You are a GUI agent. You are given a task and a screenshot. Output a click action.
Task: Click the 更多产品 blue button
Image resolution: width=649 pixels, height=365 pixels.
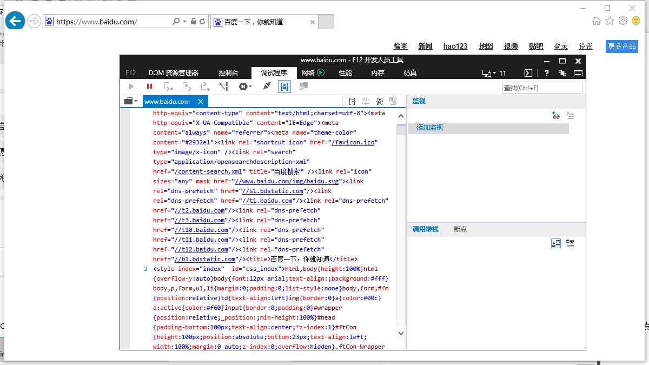[622, 47]
